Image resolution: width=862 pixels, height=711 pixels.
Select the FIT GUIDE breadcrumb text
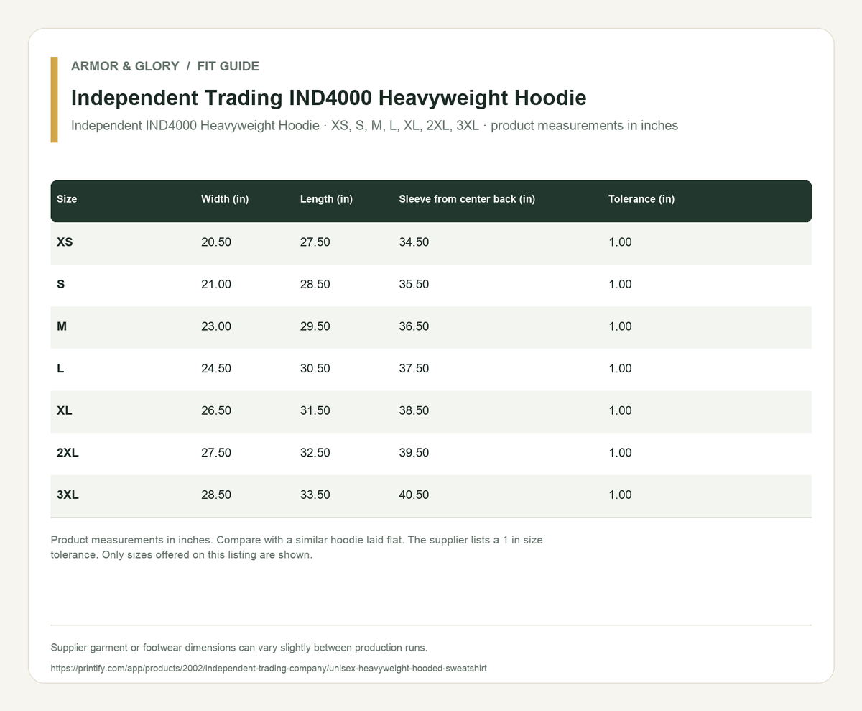click(x=228, y=66)
